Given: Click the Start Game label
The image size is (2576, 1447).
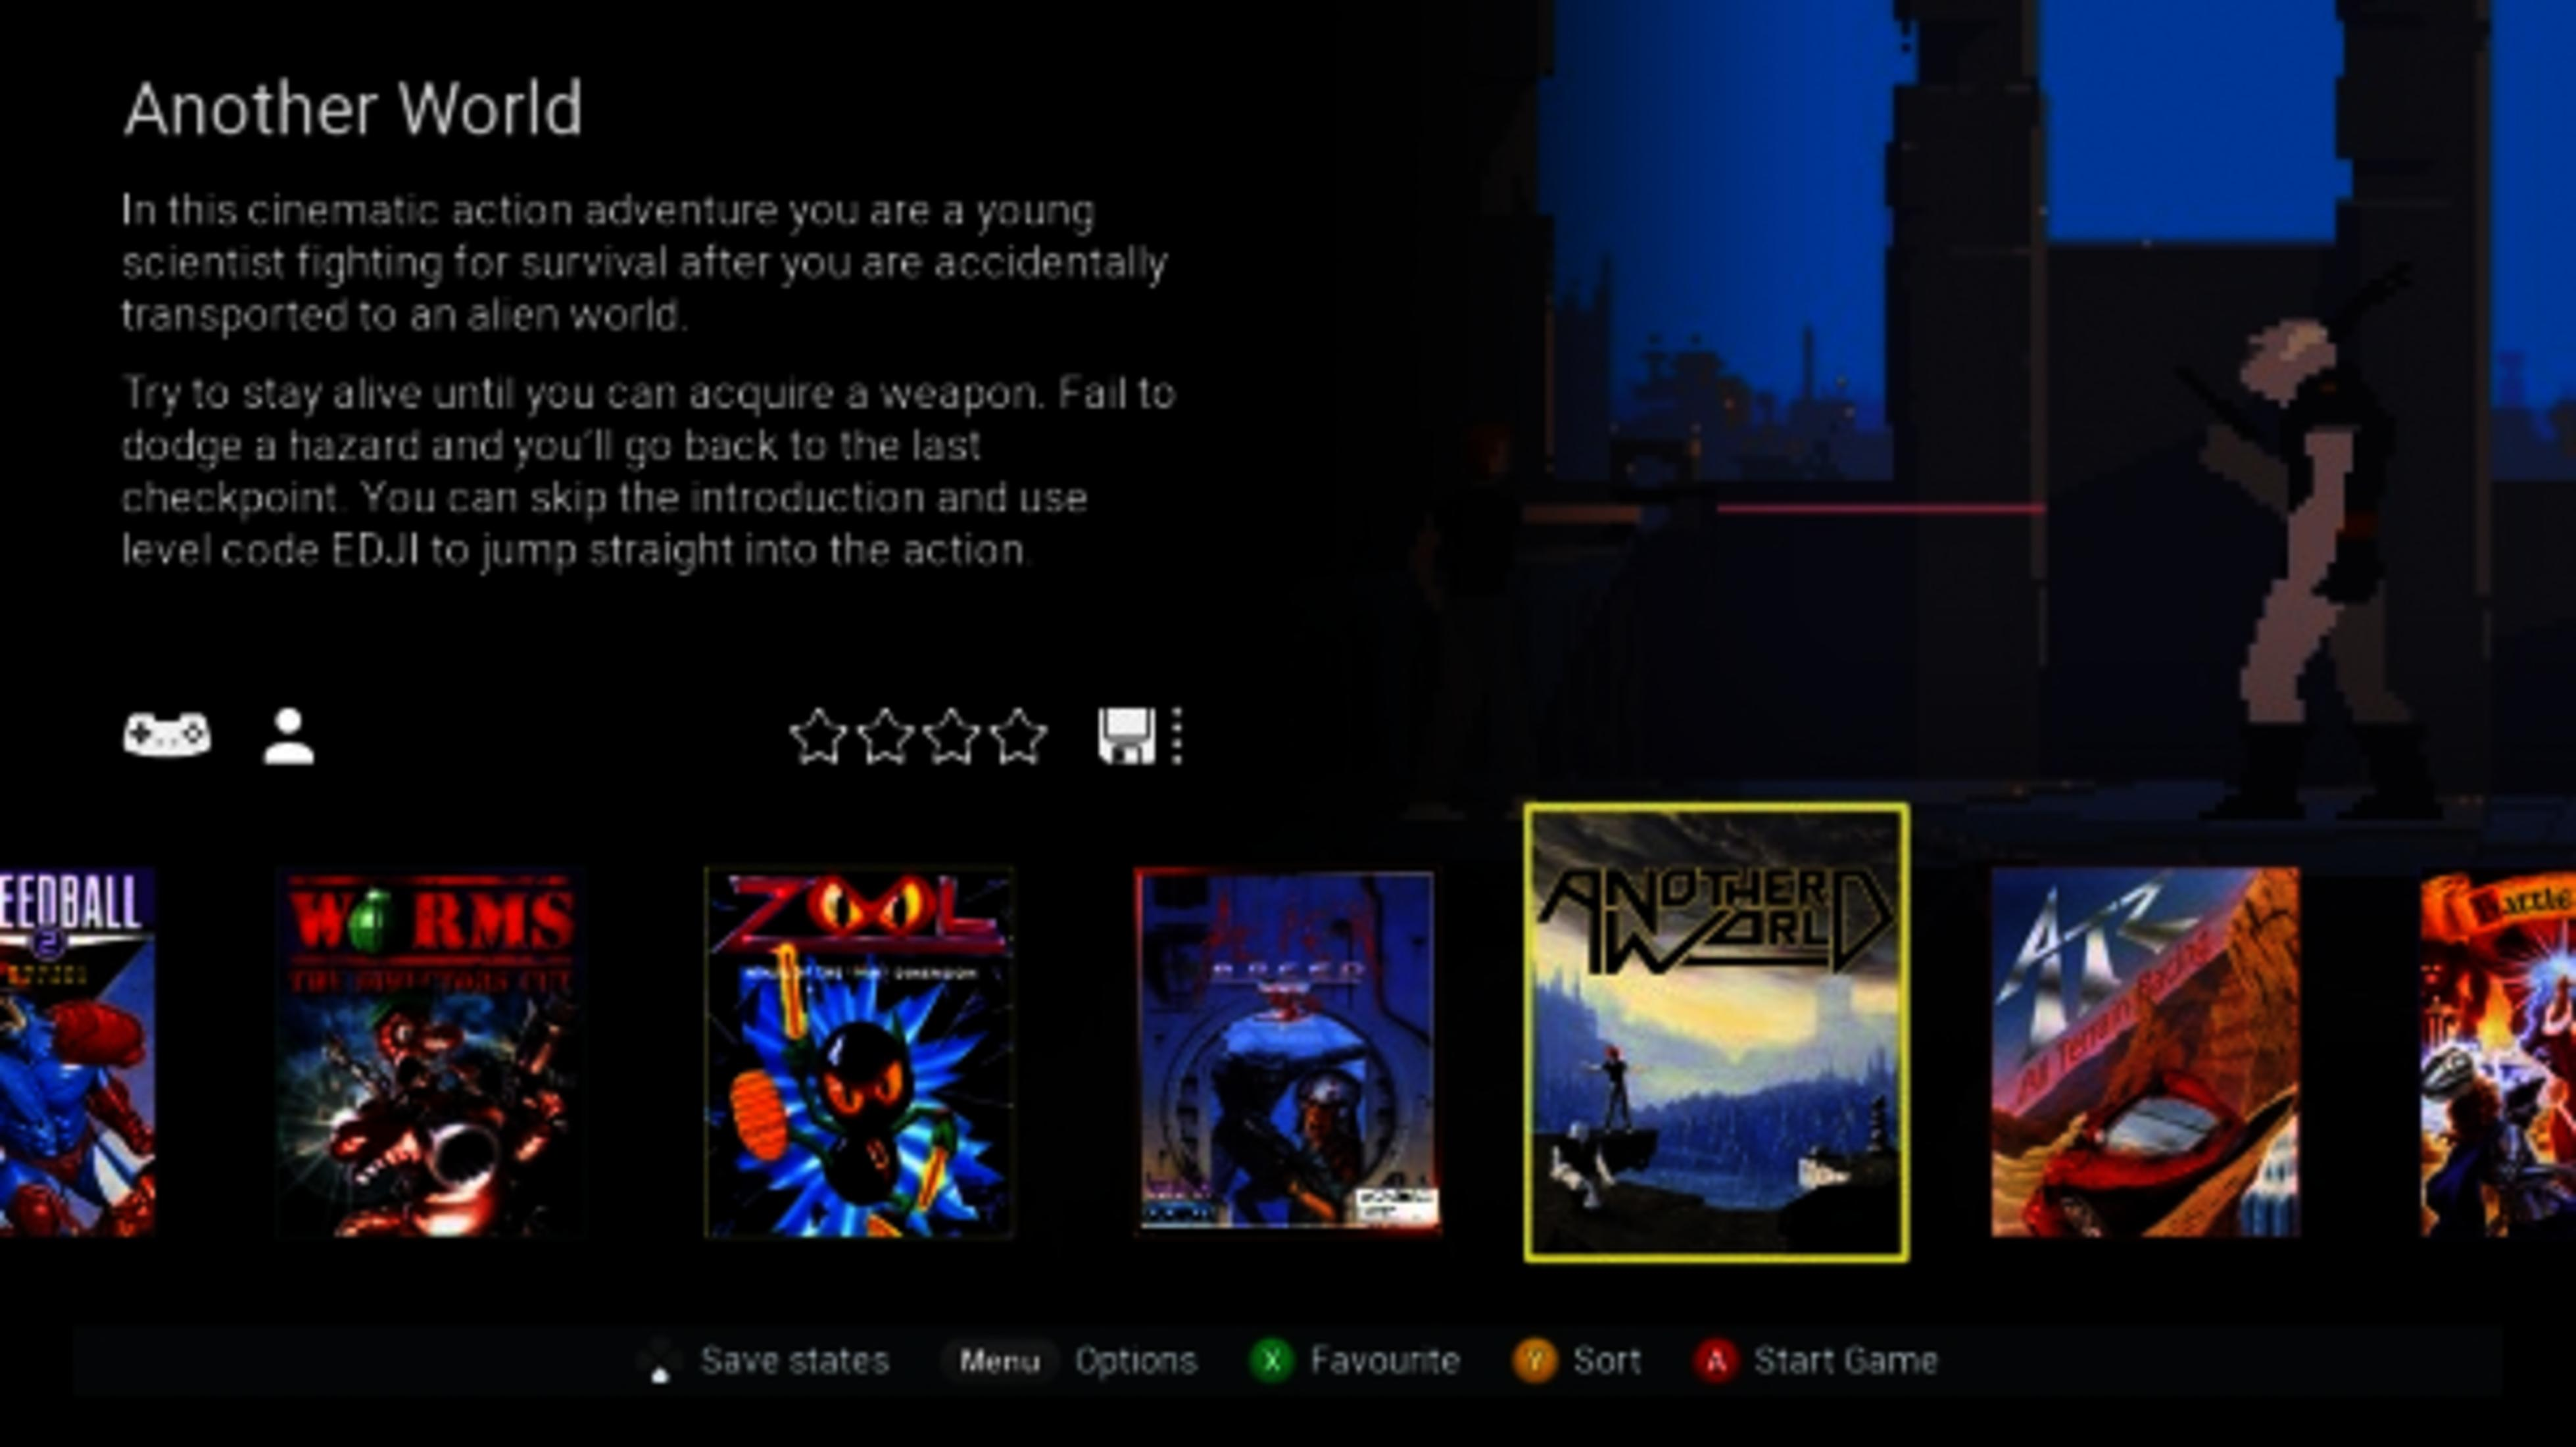Looking at the screenshot, I should click(x=1846, y=1361).
